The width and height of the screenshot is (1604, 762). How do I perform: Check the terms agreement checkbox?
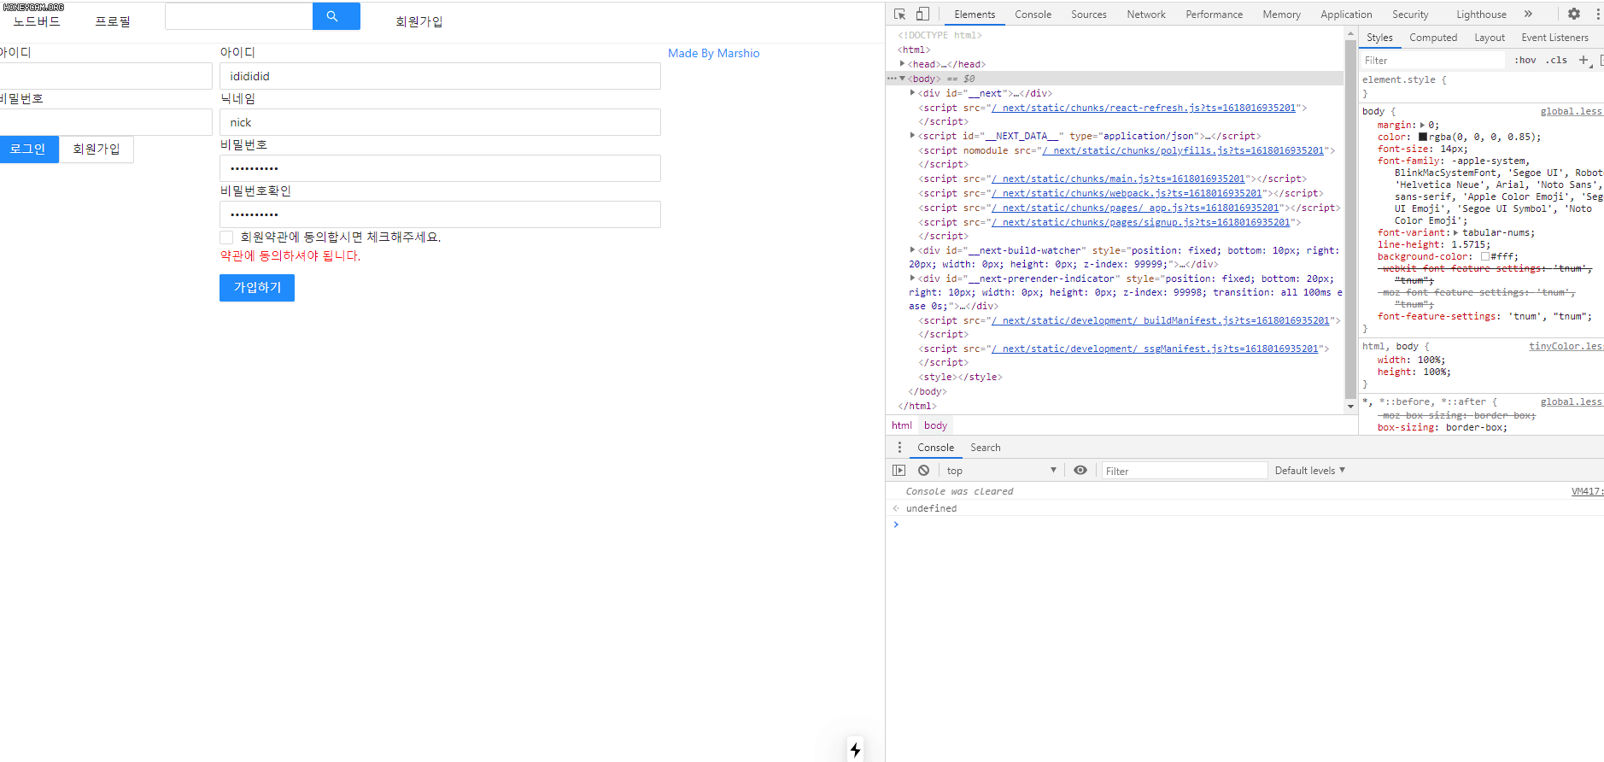click(x=226, y=237)
